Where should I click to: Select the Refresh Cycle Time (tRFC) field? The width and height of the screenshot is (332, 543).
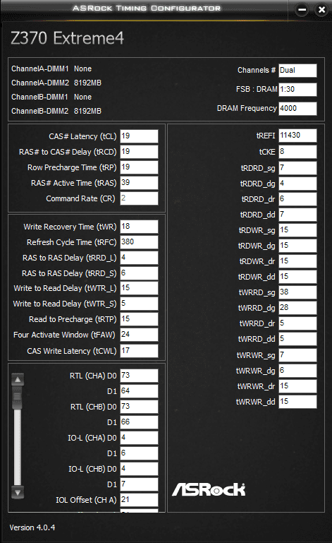(x=139, y=242)
